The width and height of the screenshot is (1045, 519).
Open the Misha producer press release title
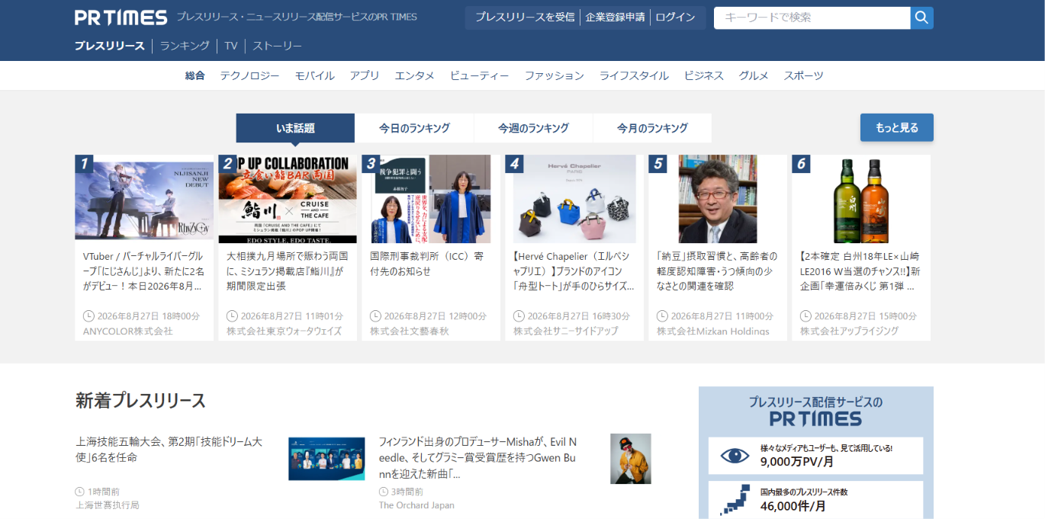coord(478,457)
